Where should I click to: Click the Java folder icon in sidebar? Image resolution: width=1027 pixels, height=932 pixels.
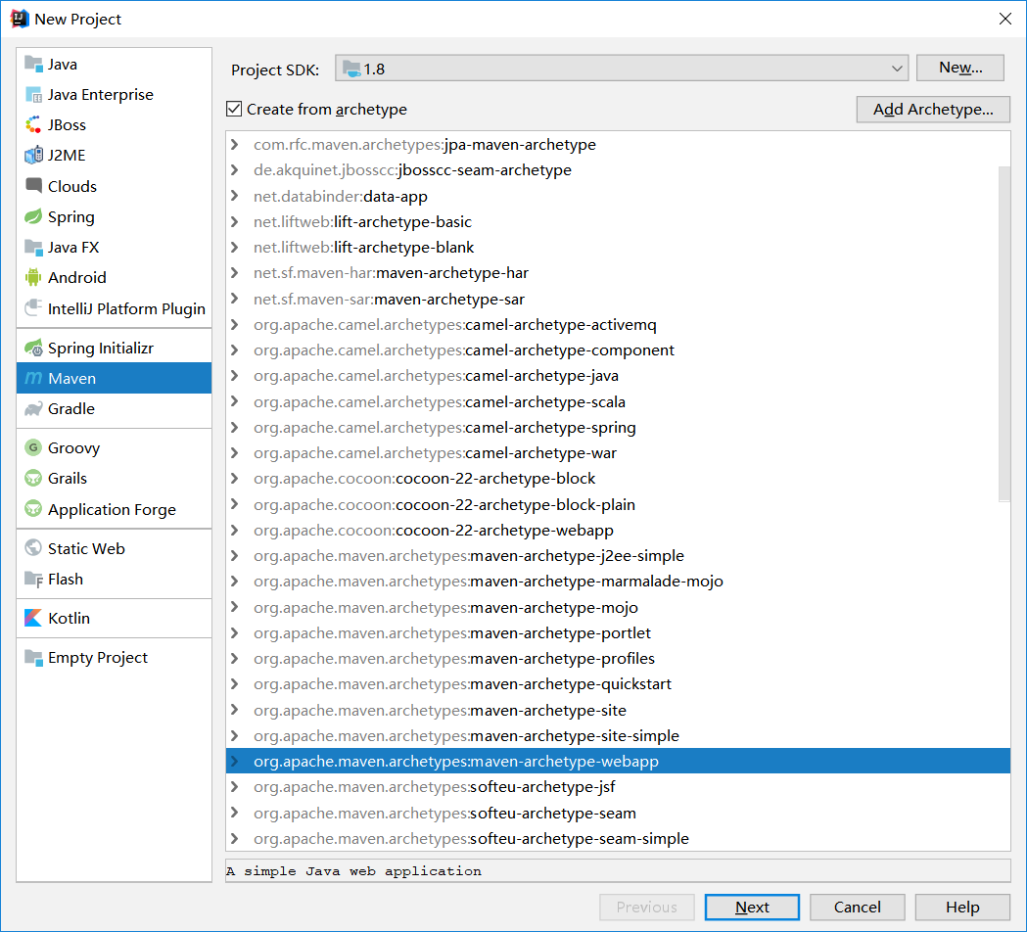(33, 64)
